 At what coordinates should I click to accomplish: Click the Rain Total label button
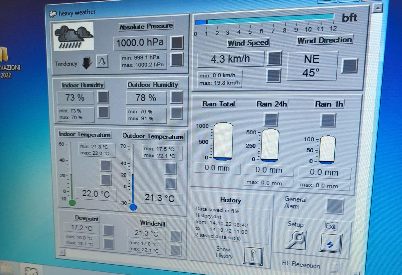[x=219, y=104]
